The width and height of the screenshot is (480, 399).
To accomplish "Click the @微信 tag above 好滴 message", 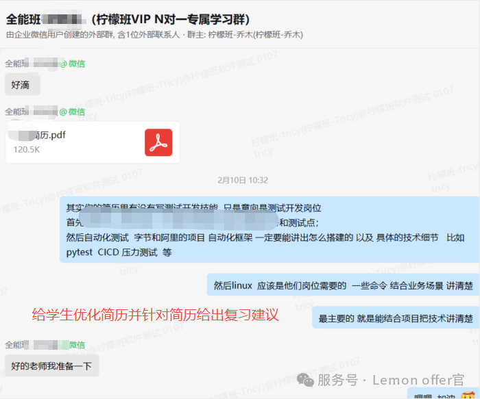I will tap(72, 64).
